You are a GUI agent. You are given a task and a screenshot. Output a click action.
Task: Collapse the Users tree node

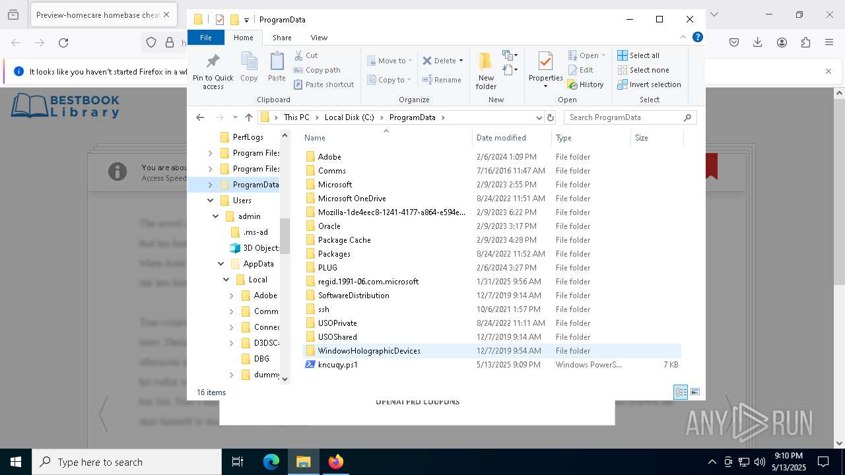[211, 201]
